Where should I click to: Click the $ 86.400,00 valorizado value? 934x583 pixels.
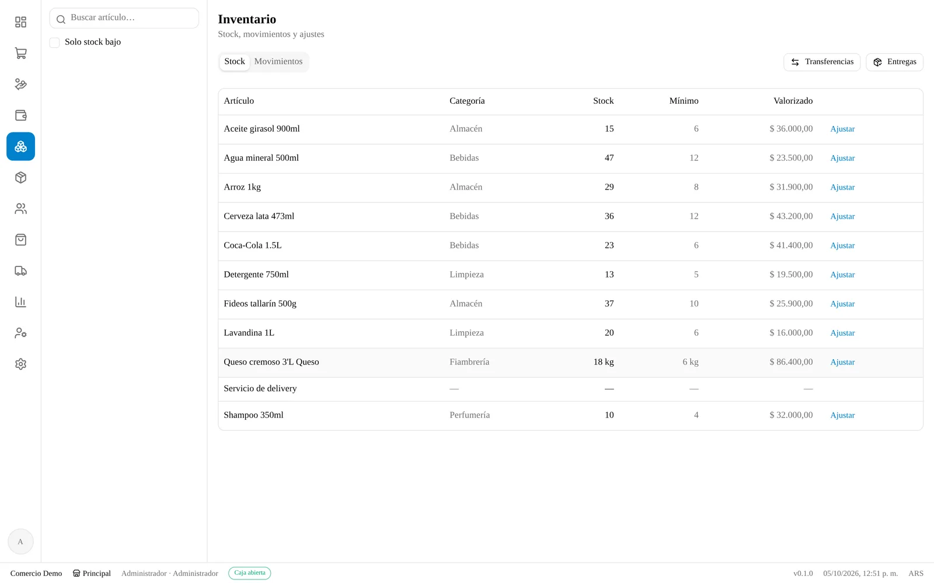791,363
